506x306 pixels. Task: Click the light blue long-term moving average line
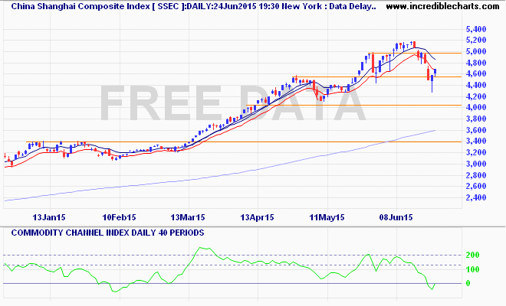[x=230, y=174]
